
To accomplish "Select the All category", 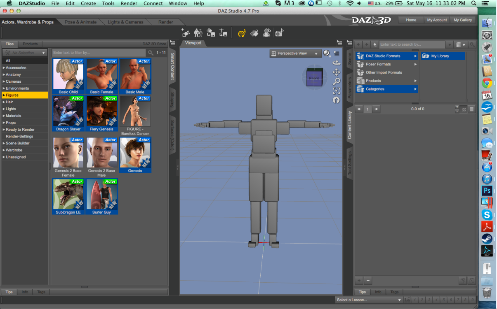I will click(25, 61).
